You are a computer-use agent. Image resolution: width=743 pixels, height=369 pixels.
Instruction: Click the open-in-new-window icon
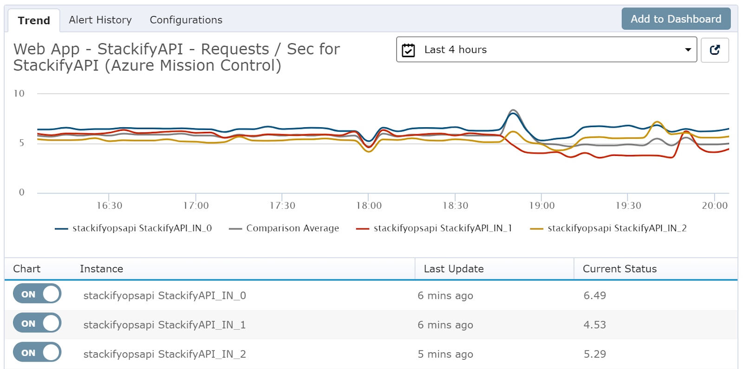coord(715,50)
